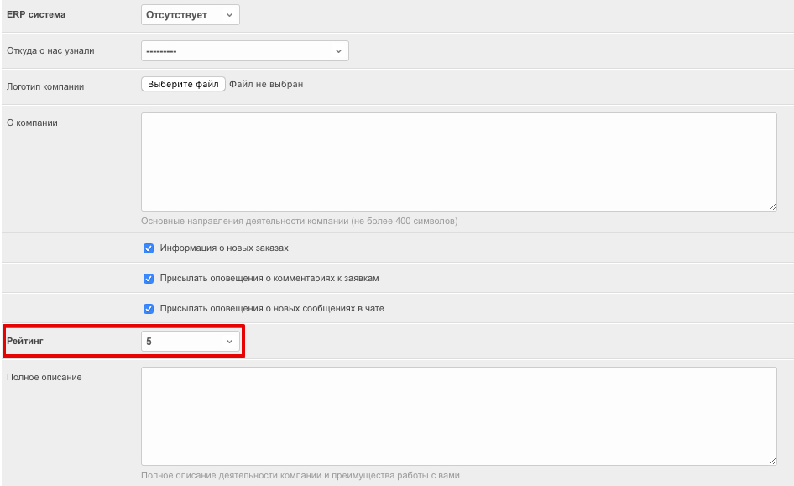Image resolution: width=794 pixels, height=486 pixels.
Task: Disable notifications about комментариях к заявкам checkbox
Action: [x=149, y=279]
